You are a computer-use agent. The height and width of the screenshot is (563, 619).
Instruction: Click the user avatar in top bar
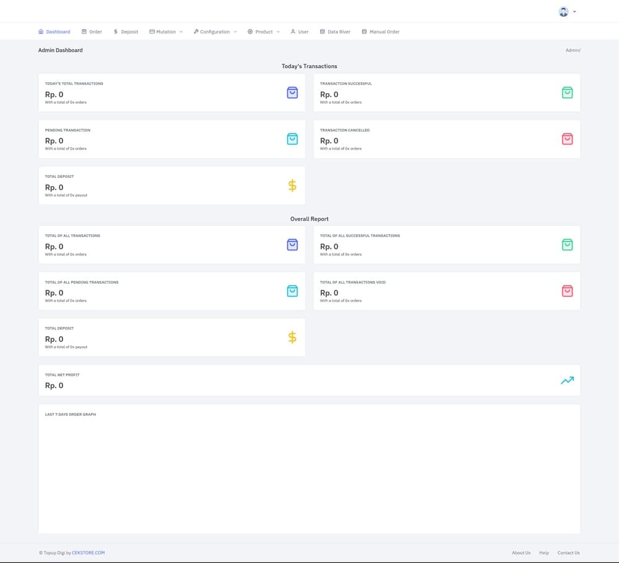563,12
